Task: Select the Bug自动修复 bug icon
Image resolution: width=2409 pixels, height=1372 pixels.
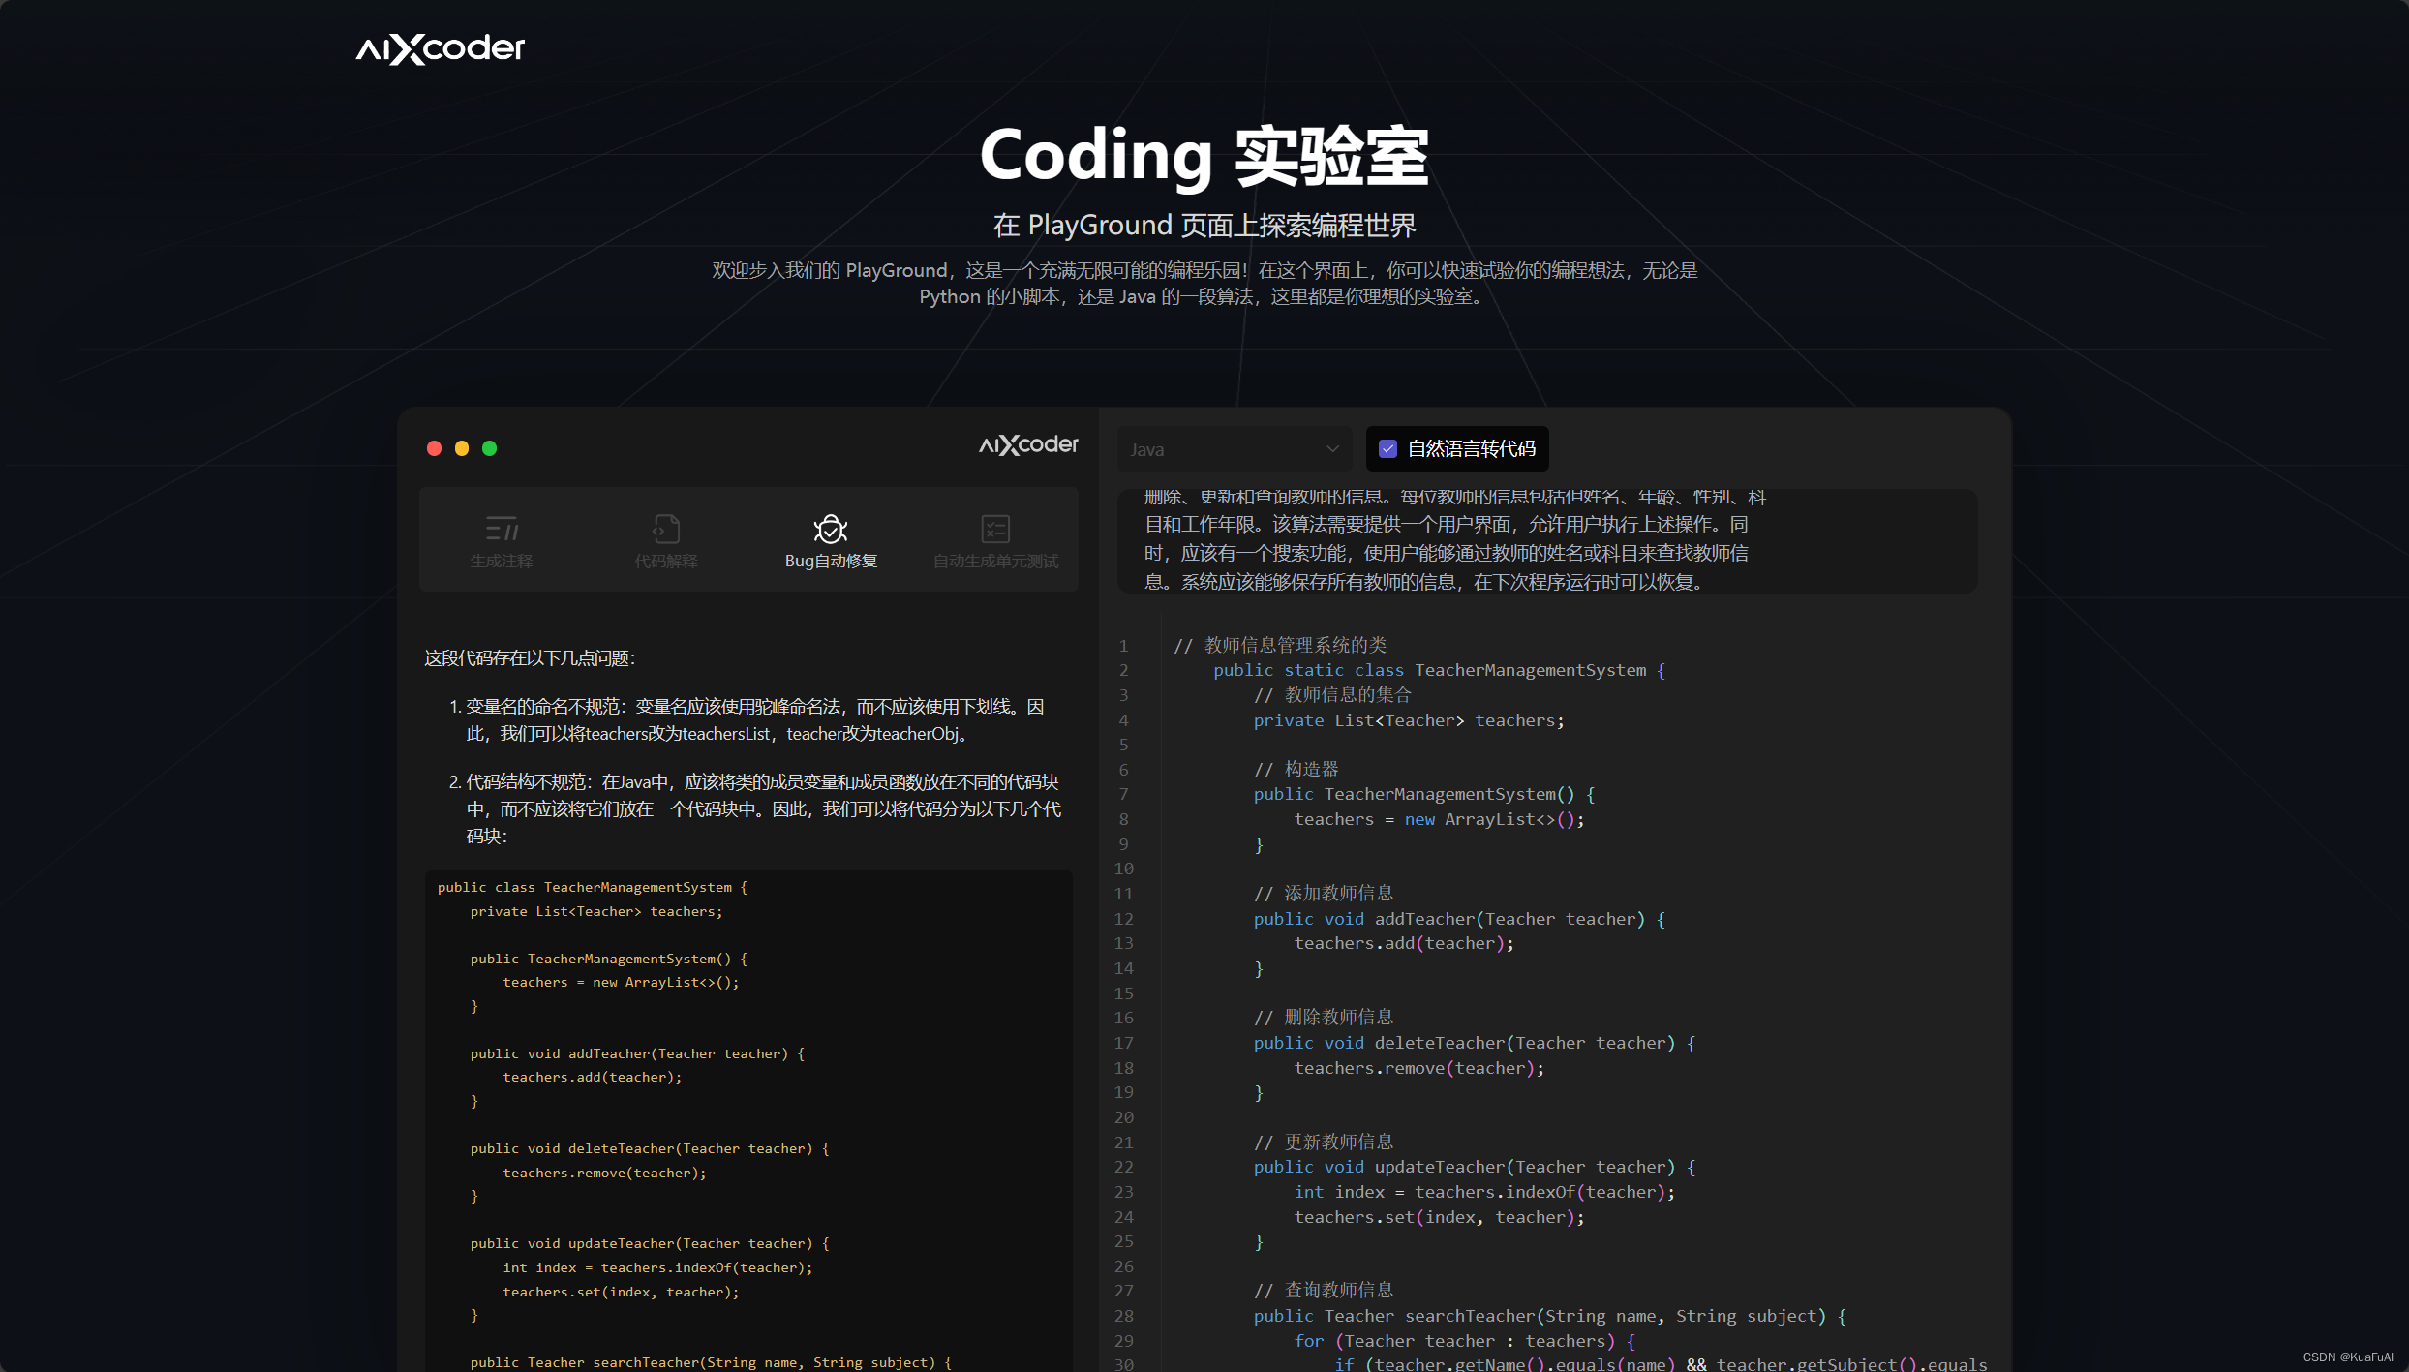Action: pyautogui.click(x=831, y=529)
